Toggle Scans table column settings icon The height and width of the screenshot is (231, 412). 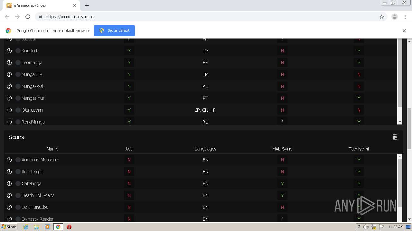coord(395,137)
